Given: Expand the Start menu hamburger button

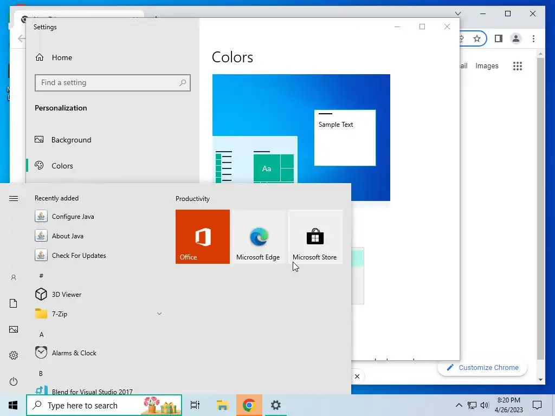Looking at the screenshot, I should 14,198.
